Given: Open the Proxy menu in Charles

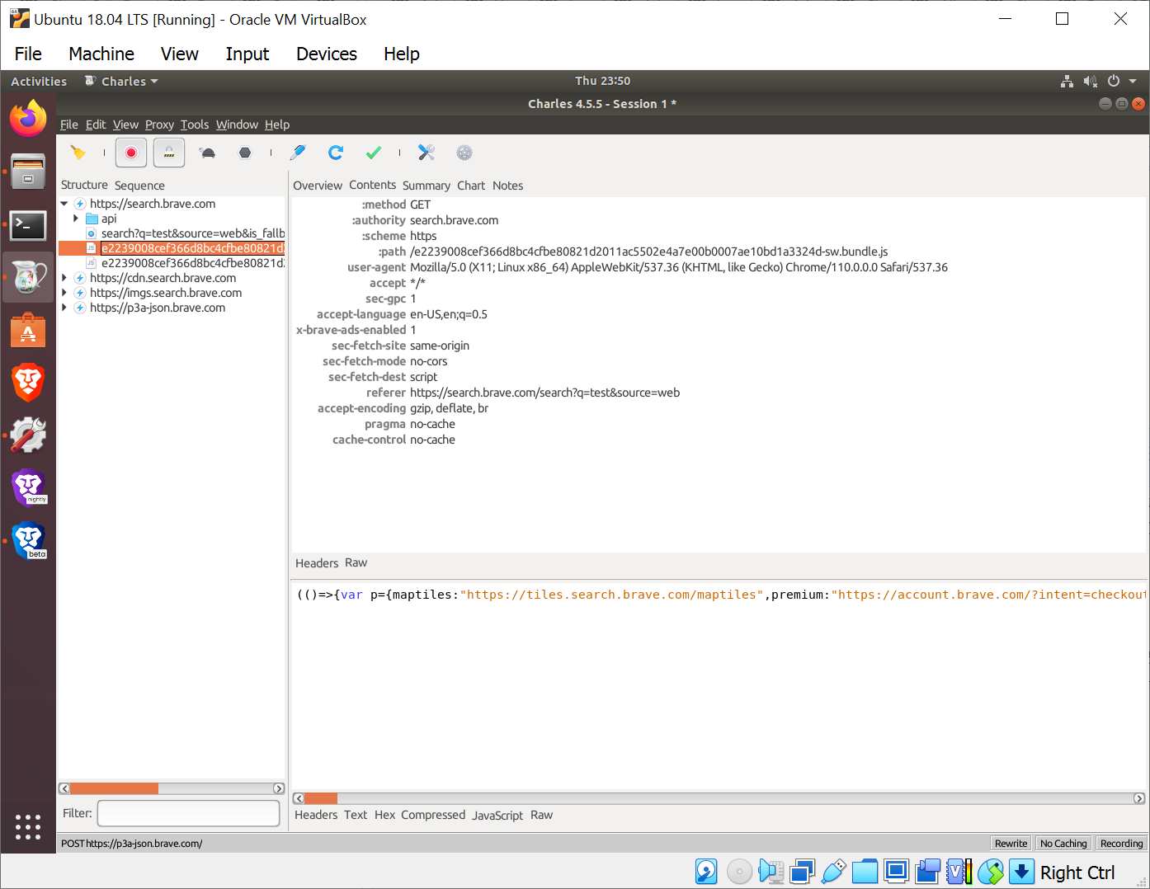Looking at the screenshot, I should coord(158,125).
